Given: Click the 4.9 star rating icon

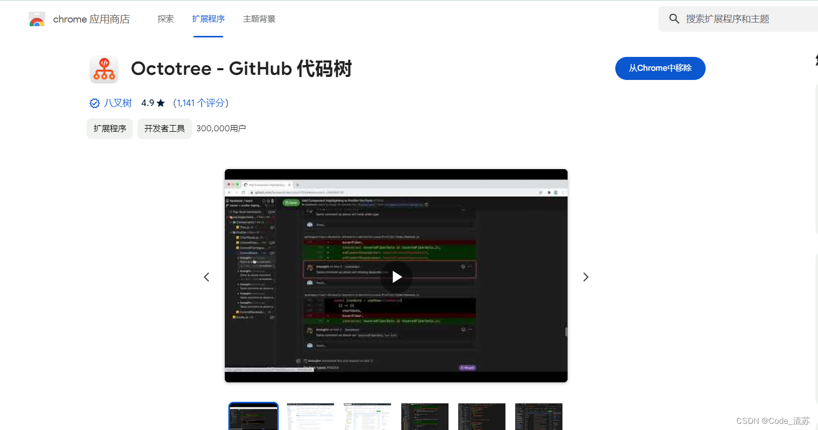Looking at the screenshot, I should click(161, 103).
